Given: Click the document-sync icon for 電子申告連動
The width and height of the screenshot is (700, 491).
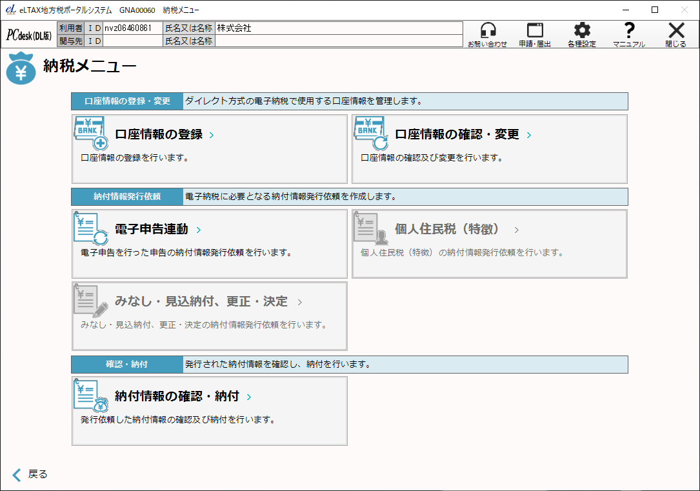Looking at the screenshot, I should click(91, 228).
